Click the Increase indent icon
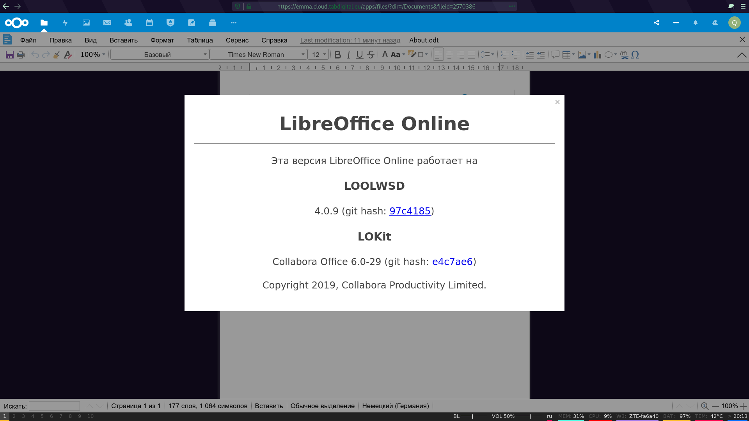Screen dimensions: 749x421 (x=530, y=55)
